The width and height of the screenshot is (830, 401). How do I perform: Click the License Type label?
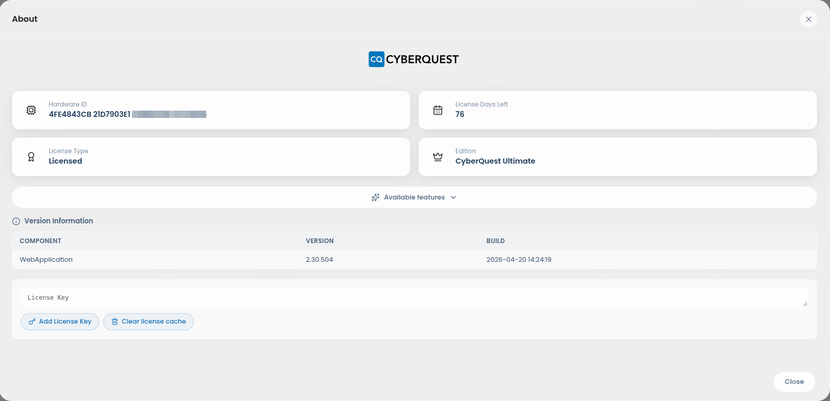point(69,151)
